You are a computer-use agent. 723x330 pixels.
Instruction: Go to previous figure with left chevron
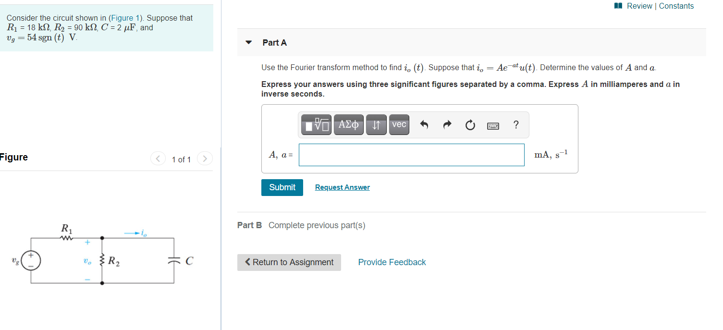[158, 158]
